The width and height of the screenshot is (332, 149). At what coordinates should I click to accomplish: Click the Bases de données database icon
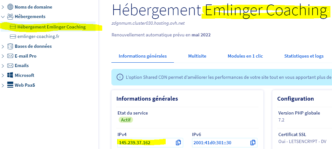click(x=10, y=46)
